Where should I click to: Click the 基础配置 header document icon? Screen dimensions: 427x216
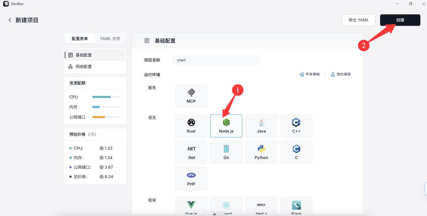[147, 41]
